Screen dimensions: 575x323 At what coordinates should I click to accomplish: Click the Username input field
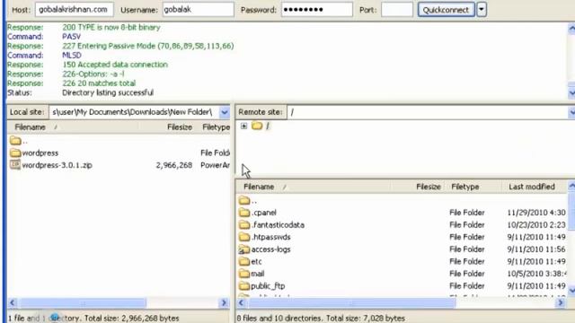(198, 10)
